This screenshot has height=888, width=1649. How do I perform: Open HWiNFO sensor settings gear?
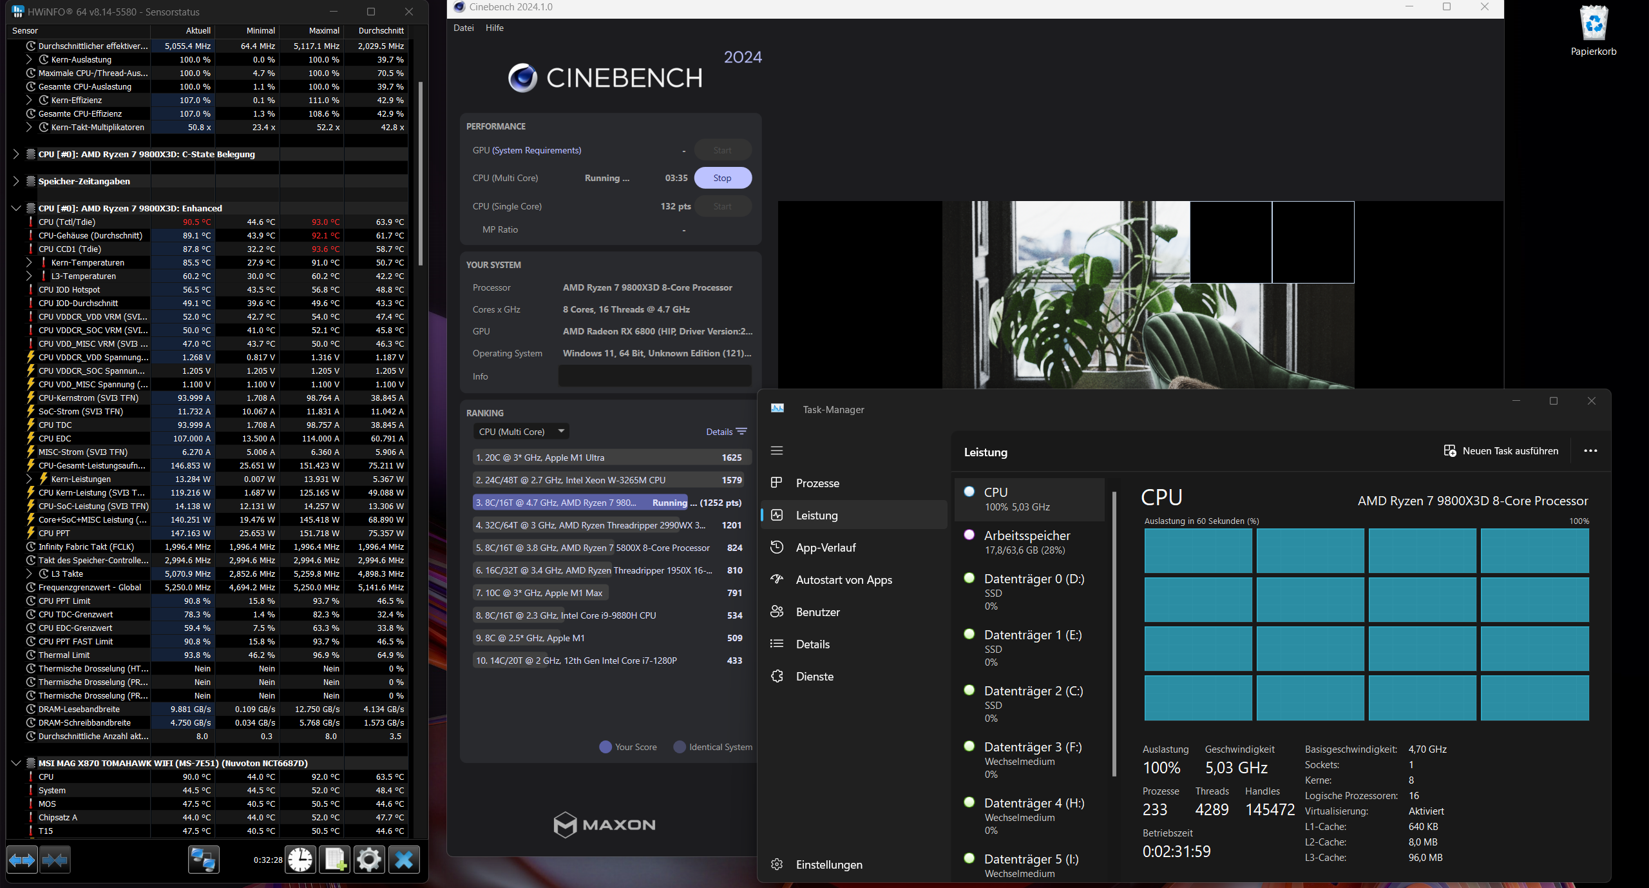tap(369, 860)
